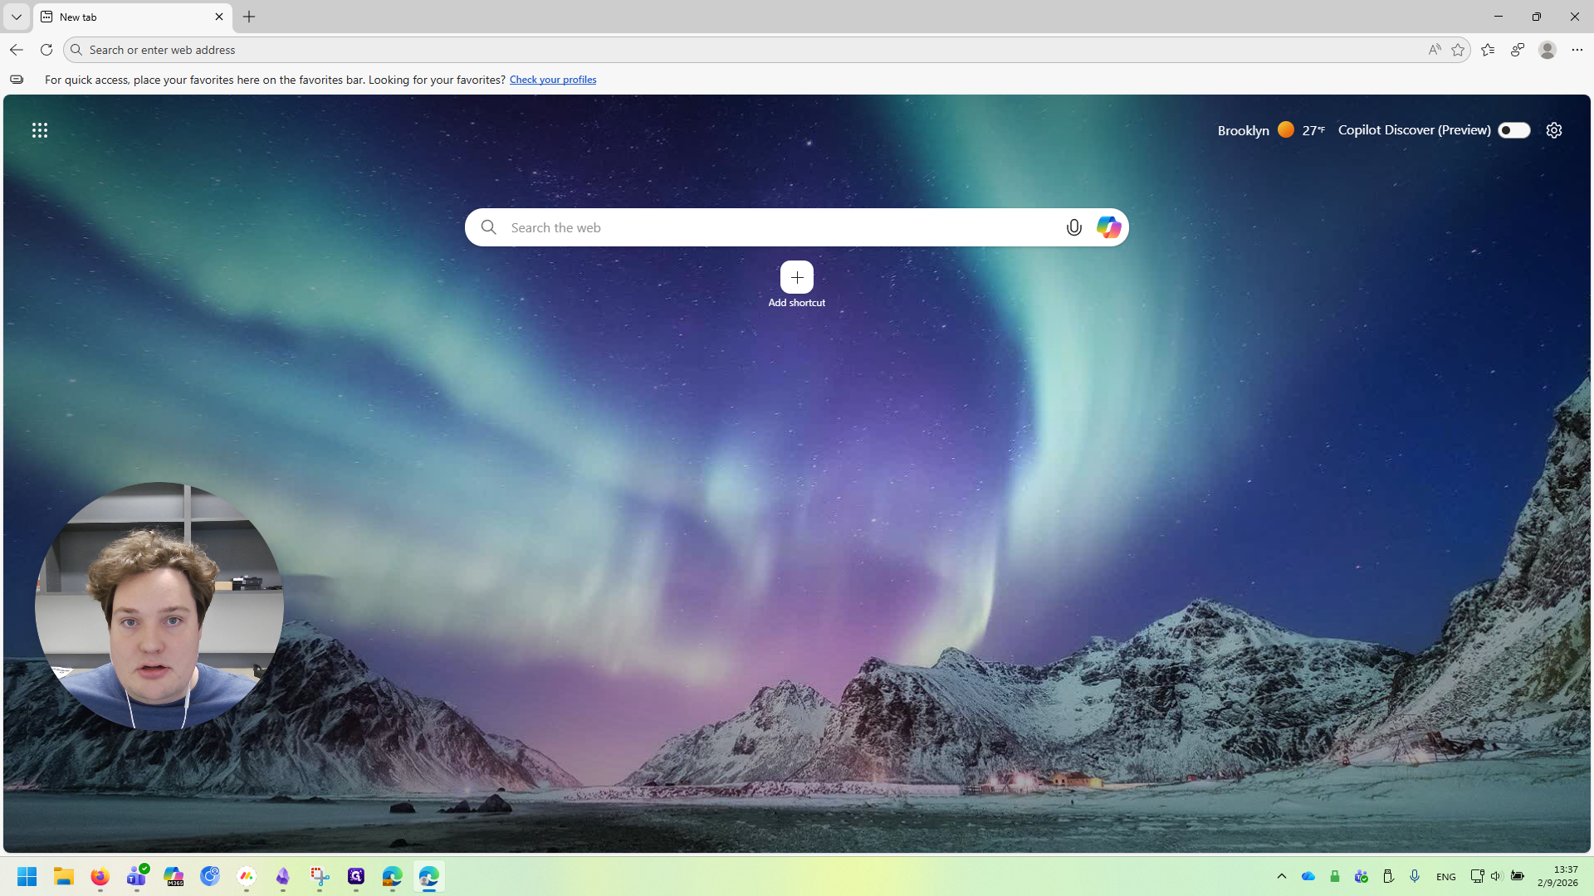The image size is (1594, 896).
Task: Click the Add shortcut plus tile
Action: pos(797,277)
